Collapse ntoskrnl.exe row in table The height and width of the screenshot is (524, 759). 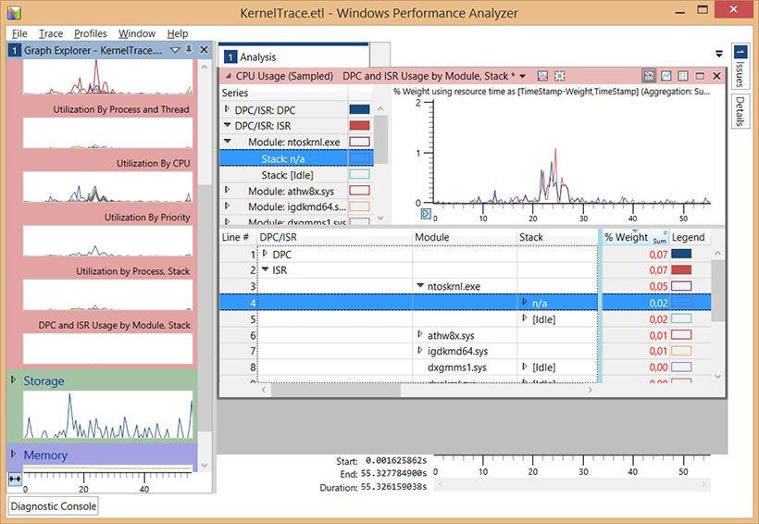click(x=420, y=286)
